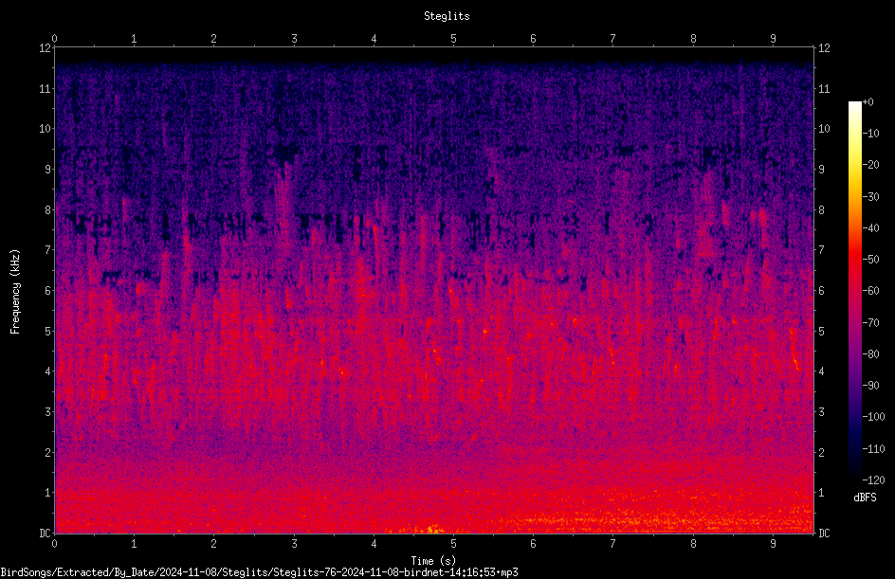Image resolution: width=895 pixels, height=579 pixels.
Task: Click the 3 second tick on bottom axis
Action: (294, 544)
